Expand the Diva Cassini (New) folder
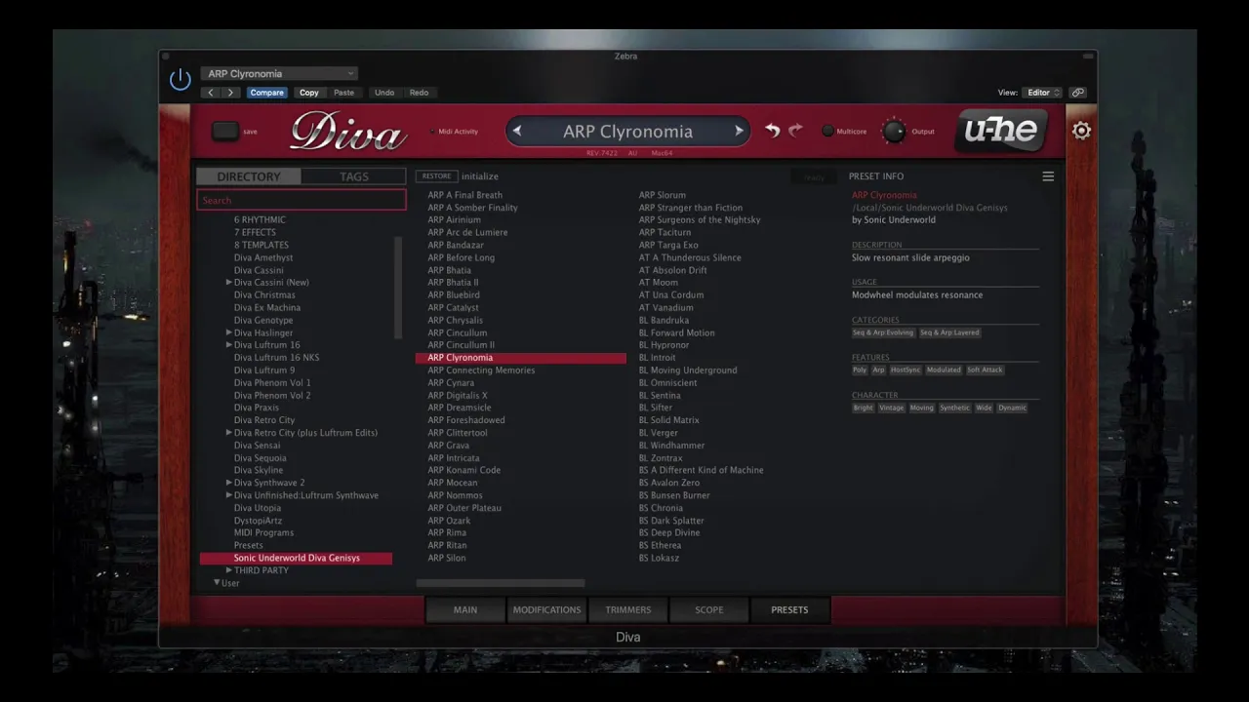The height and width of the screenshot is (702, 1249). [229, 283]
